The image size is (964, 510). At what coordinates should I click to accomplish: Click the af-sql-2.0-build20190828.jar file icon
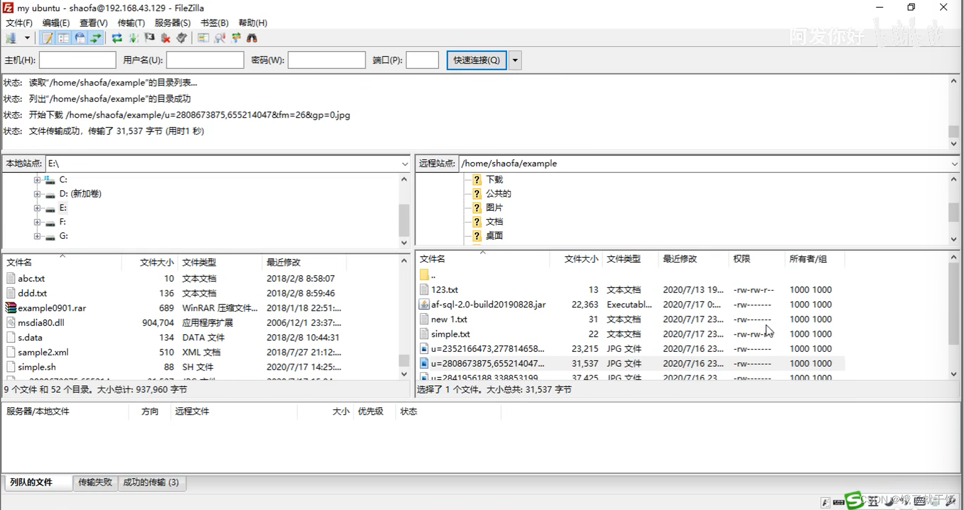click(424, 305)
